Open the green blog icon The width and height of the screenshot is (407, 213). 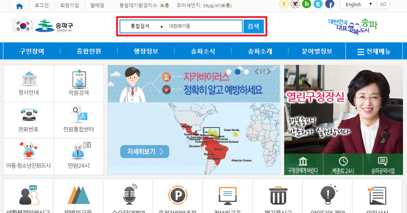click(306, 4)
